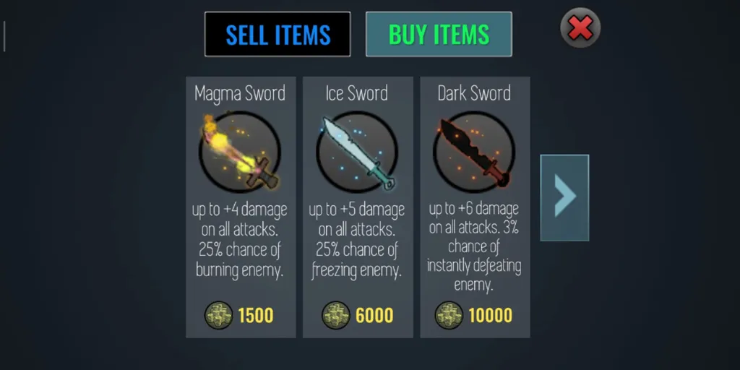Show next page of items arrow
Viewport: 740px width, 370px height.
pyautogui.click(x=564, y=197)
